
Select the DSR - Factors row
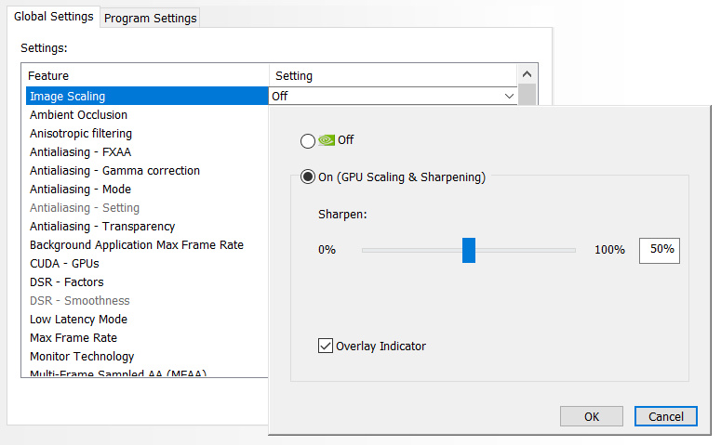[x=67, y=282]
